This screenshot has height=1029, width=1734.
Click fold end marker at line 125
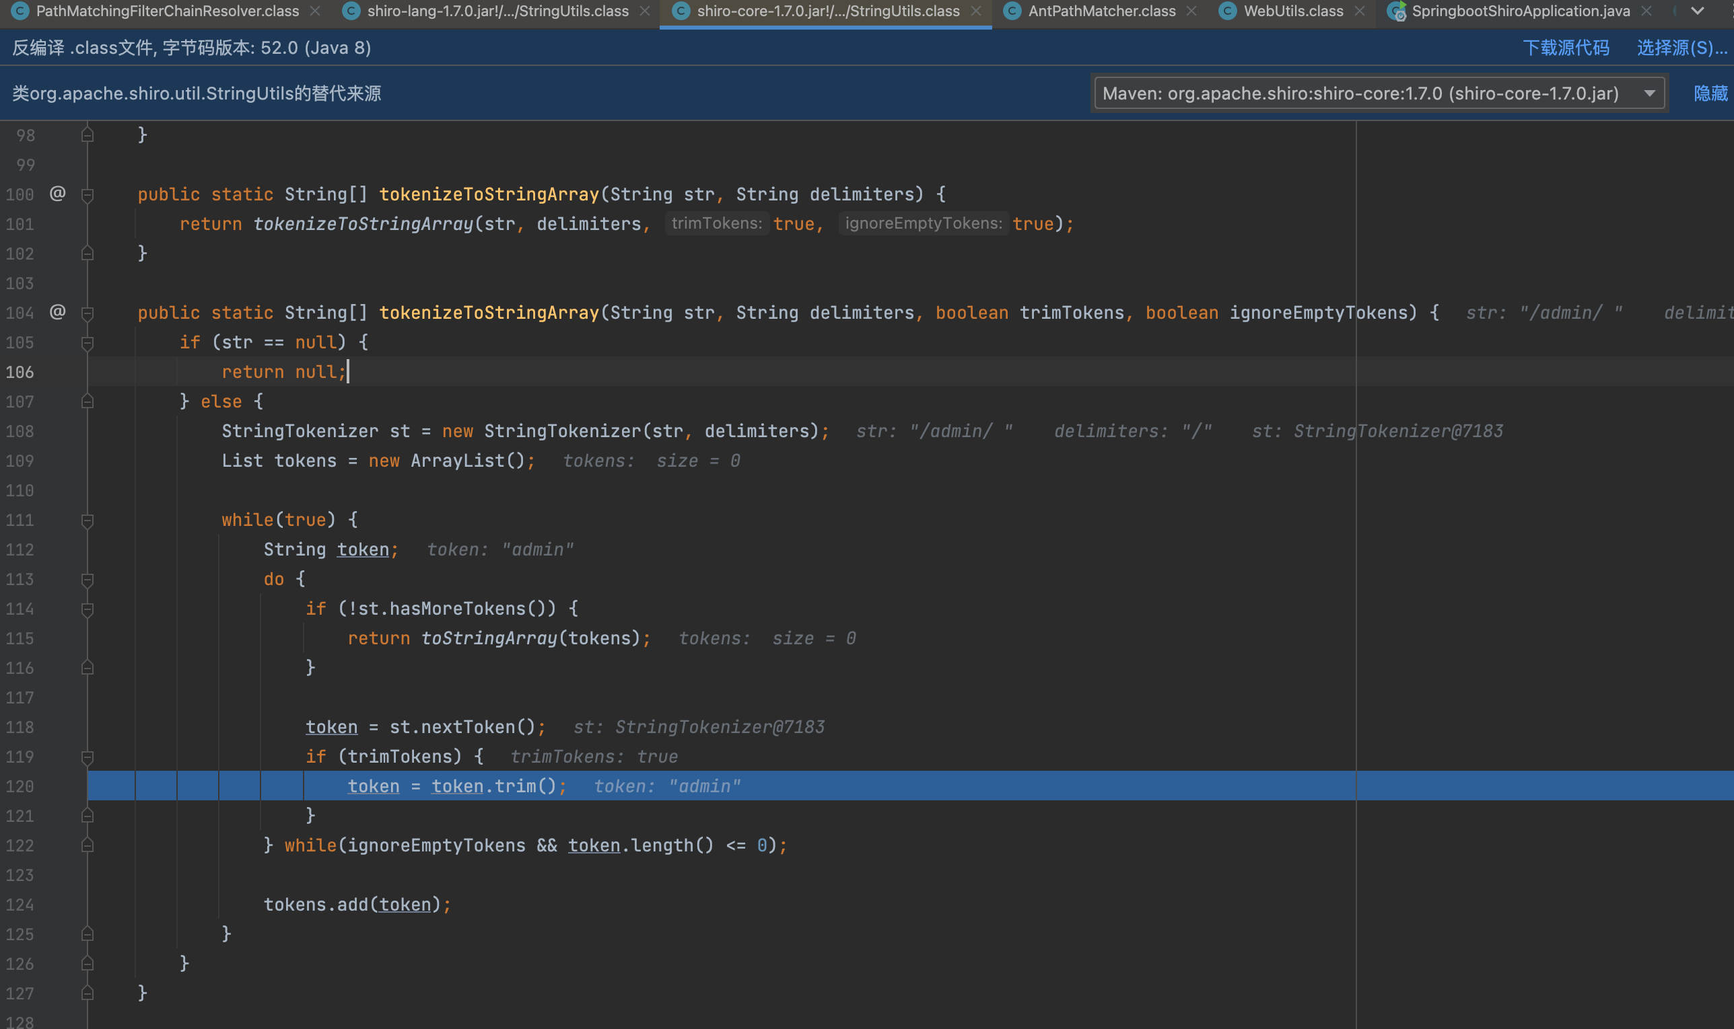click(88, 934)
